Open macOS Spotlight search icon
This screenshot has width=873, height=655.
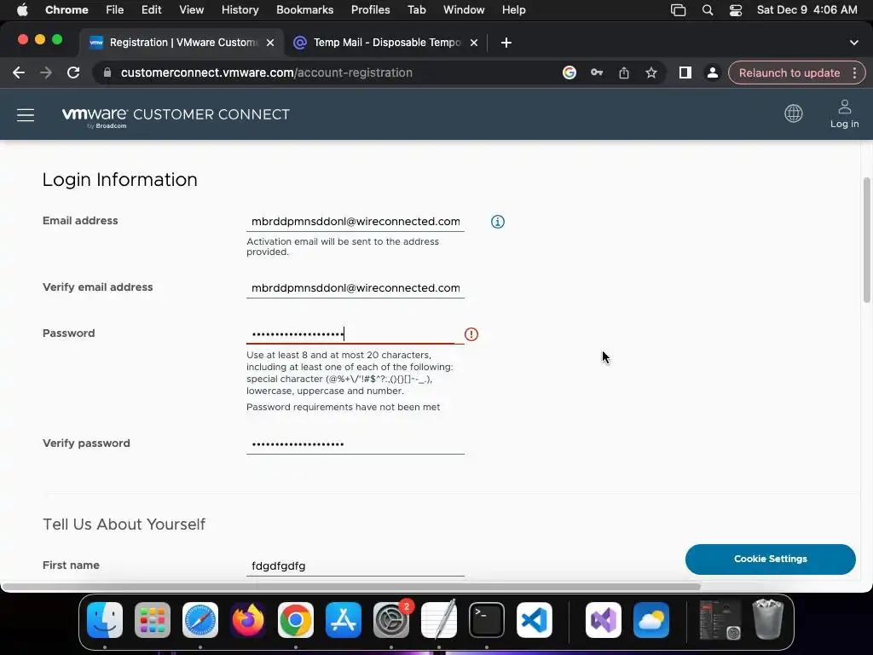tap(707, 10)
